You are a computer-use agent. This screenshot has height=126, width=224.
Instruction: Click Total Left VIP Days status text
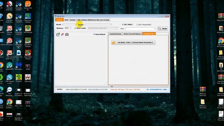coord(125,90)
